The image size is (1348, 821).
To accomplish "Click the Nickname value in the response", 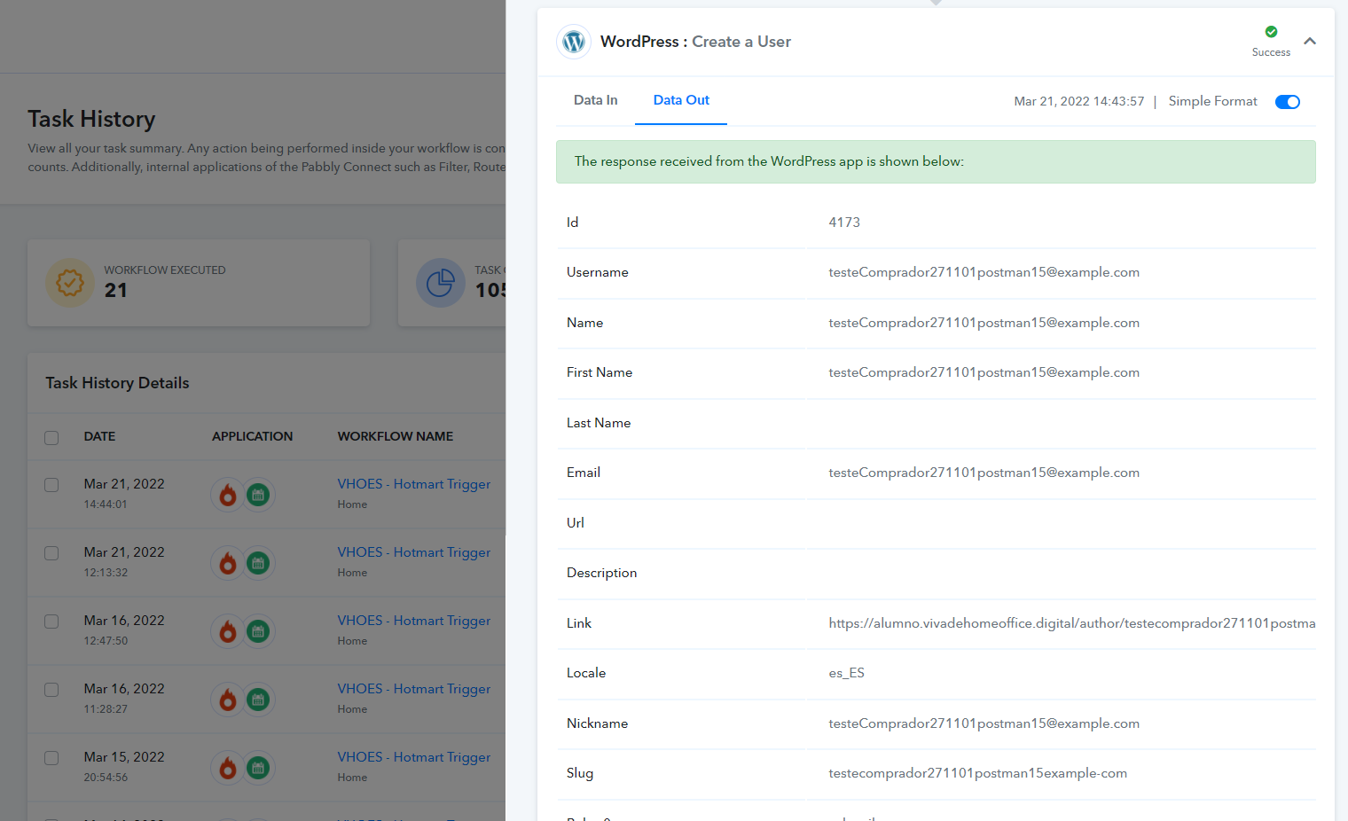I will point(984,723).
